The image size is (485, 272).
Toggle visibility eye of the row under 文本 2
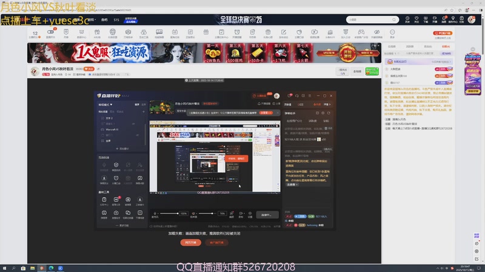click(133, 124)
